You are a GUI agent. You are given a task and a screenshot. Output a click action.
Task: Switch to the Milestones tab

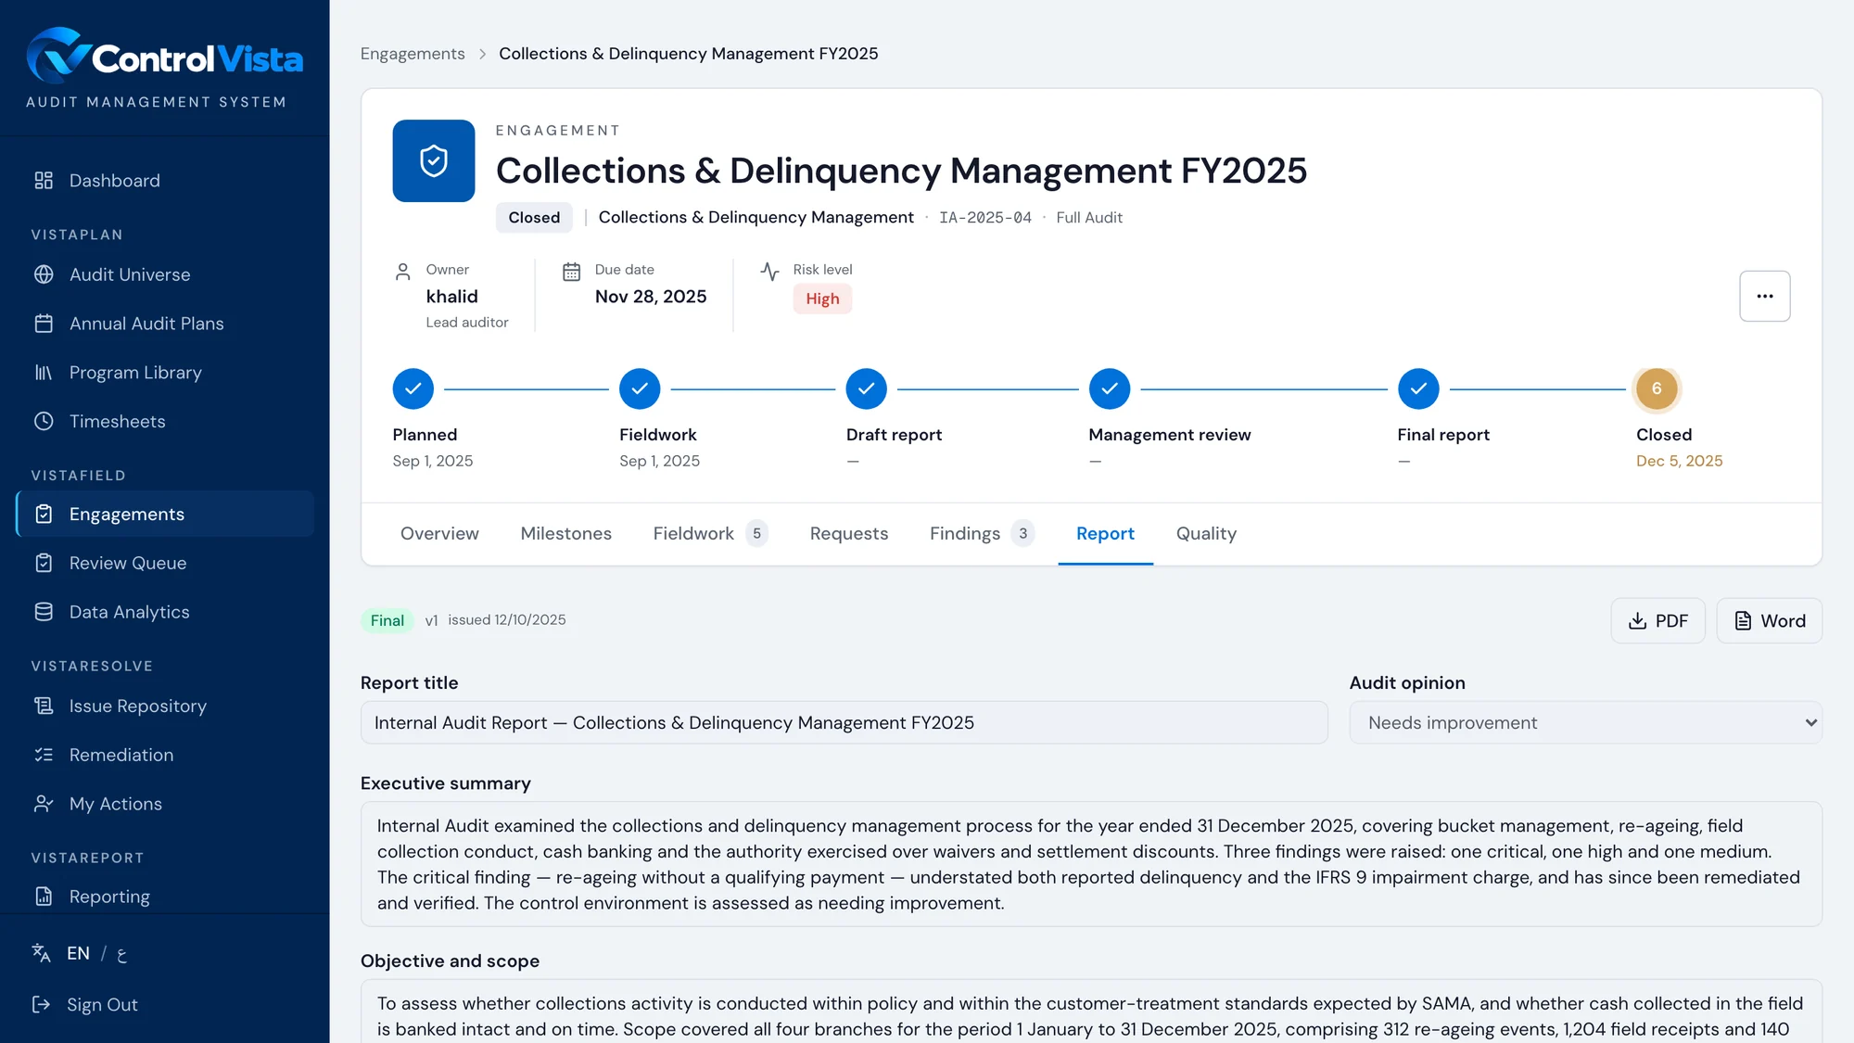click(565, 533)
